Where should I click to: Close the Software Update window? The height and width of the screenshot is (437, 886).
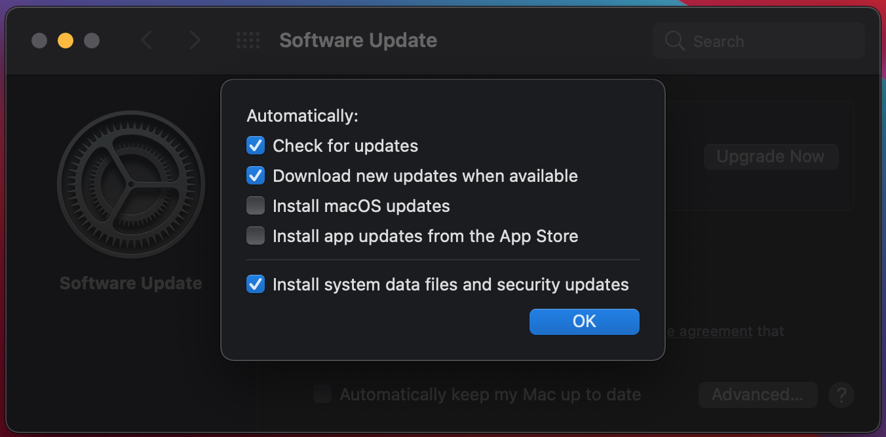pyautogui.click(x=39, y=41)
